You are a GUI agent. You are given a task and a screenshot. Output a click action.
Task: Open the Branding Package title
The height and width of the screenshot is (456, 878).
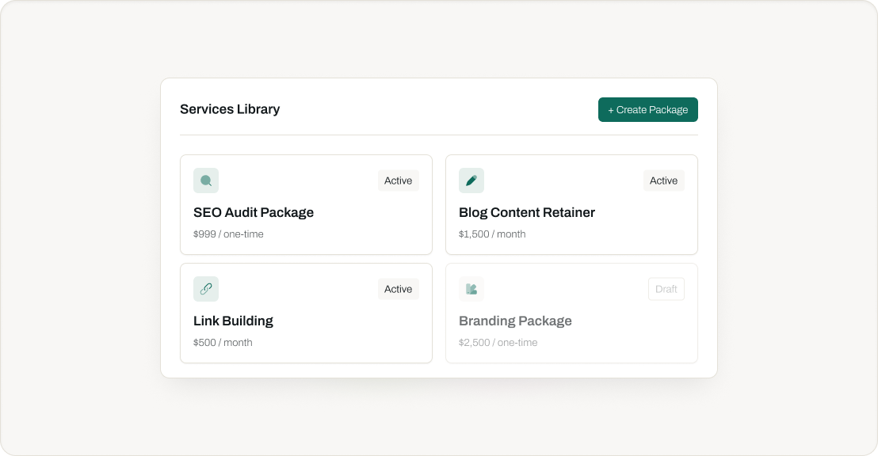point(515,321)
